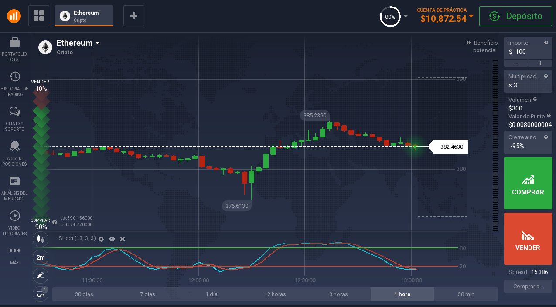This screenshot has width=556, height=307.
Task: Select the 1 hora chart range
Action: [403, 294]
